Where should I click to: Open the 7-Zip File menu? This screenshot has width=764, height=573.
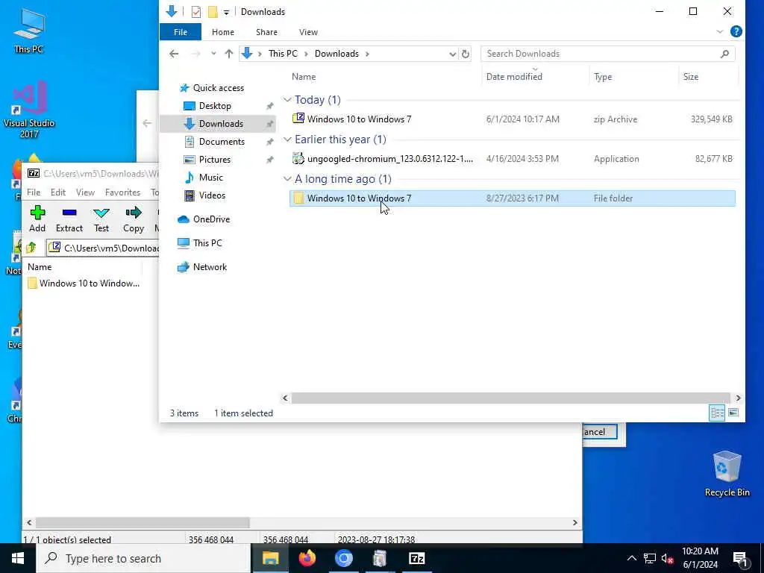coord(34,192)
